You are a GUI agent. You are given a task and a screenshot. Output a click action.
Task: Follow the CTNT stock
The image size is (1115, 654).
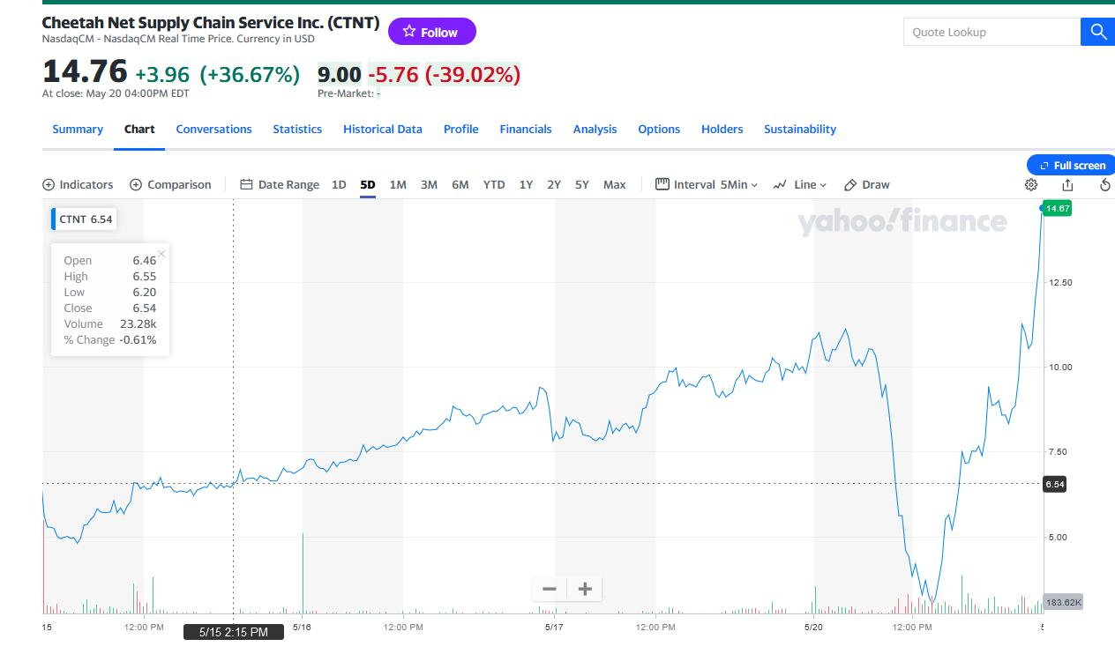(431, 32)
